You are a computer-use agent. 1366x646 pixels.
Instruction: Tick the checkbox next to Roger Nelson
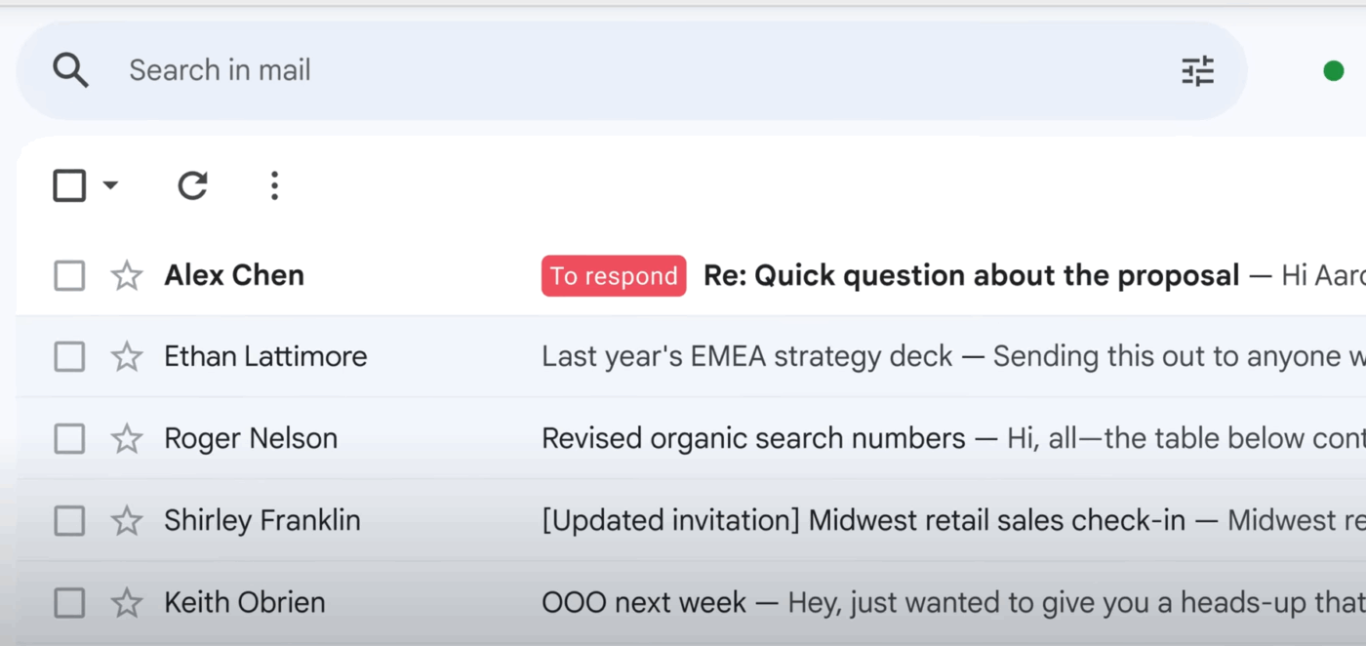coord(68,438)
